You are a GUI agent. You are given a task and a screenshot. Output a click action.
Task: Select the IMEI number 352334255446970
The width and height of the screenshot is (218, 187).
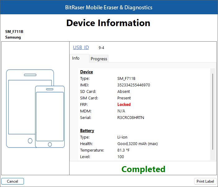(134, 85)
